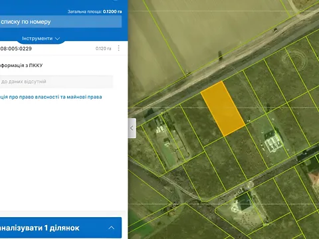This screenshot has height=239, width=319.
Task: Click the up chevron on the analyze button
Action: pyautogui.click(x=112, y=228)
